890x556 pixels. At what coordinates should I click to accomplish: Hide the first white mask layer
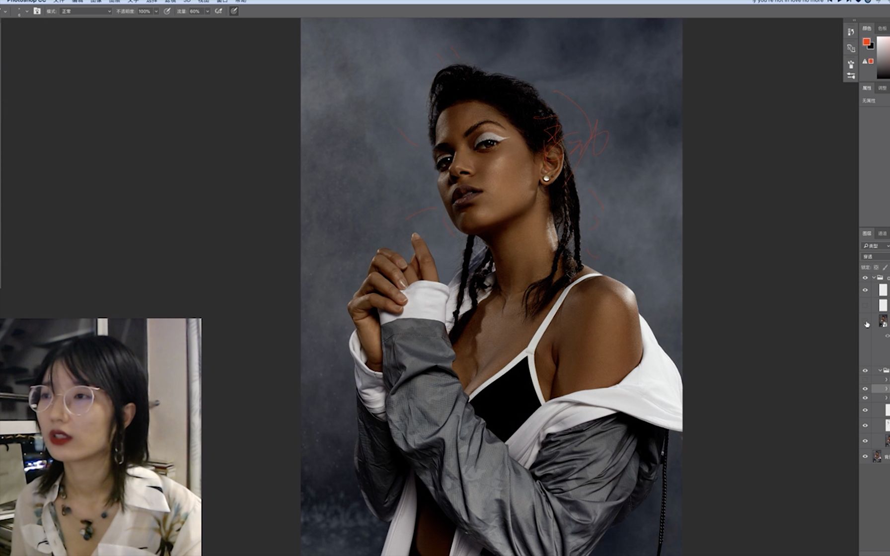865,290
